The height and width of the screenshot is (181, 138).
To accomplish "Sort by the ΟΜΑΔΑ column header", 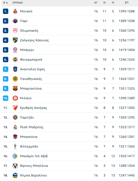I will tap(18, 2).
